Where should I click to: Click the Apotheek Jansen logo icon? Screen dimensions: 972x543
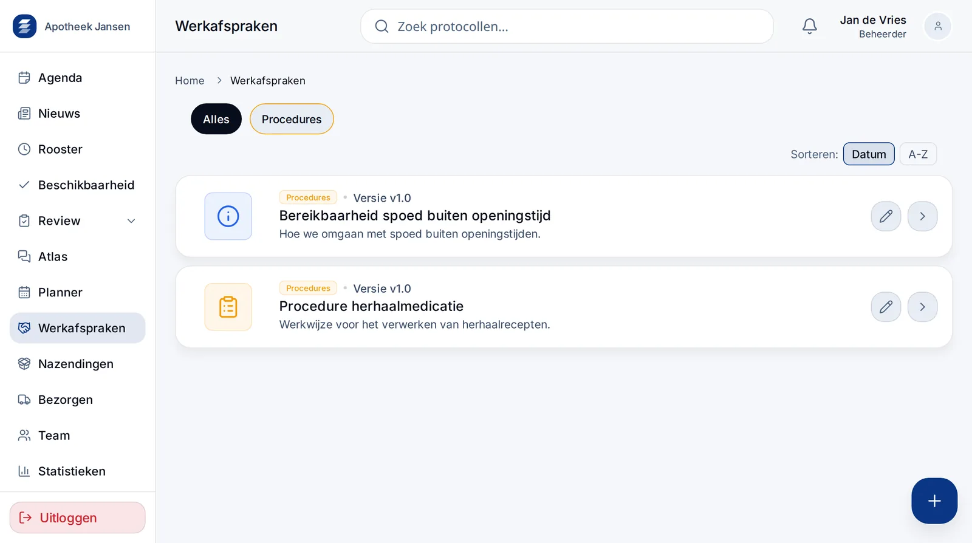[x=24, y=26]
